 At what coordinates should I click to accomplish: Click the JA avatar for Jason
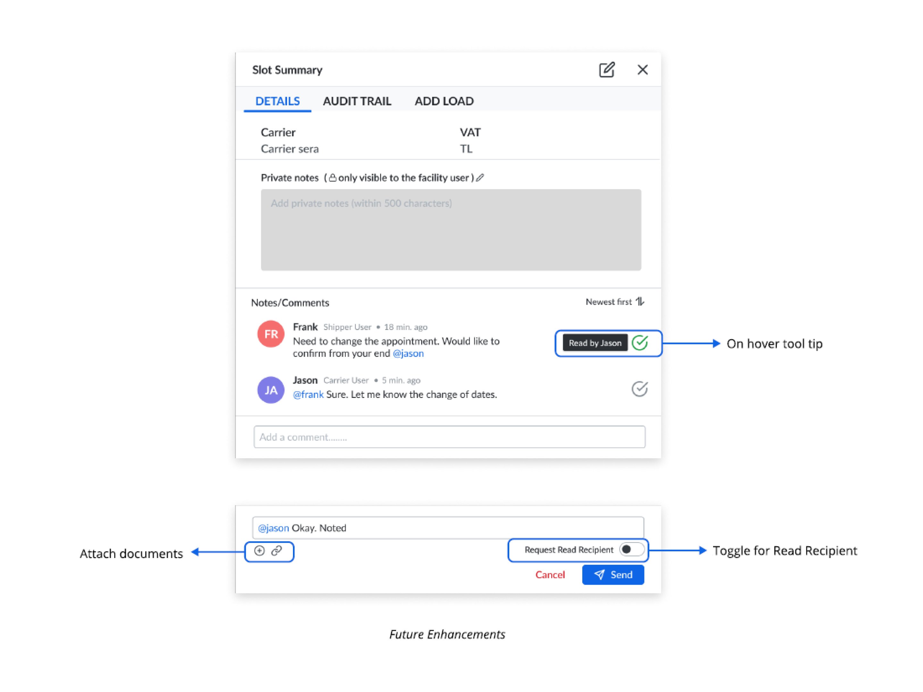[271, 390]
